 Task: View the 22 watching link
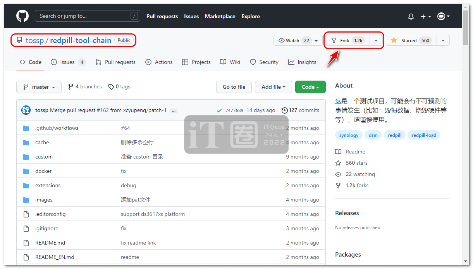[x=355, y=174]
